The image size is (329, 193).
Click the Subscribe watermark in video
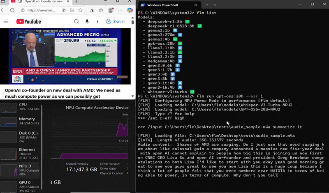point(122,77)
